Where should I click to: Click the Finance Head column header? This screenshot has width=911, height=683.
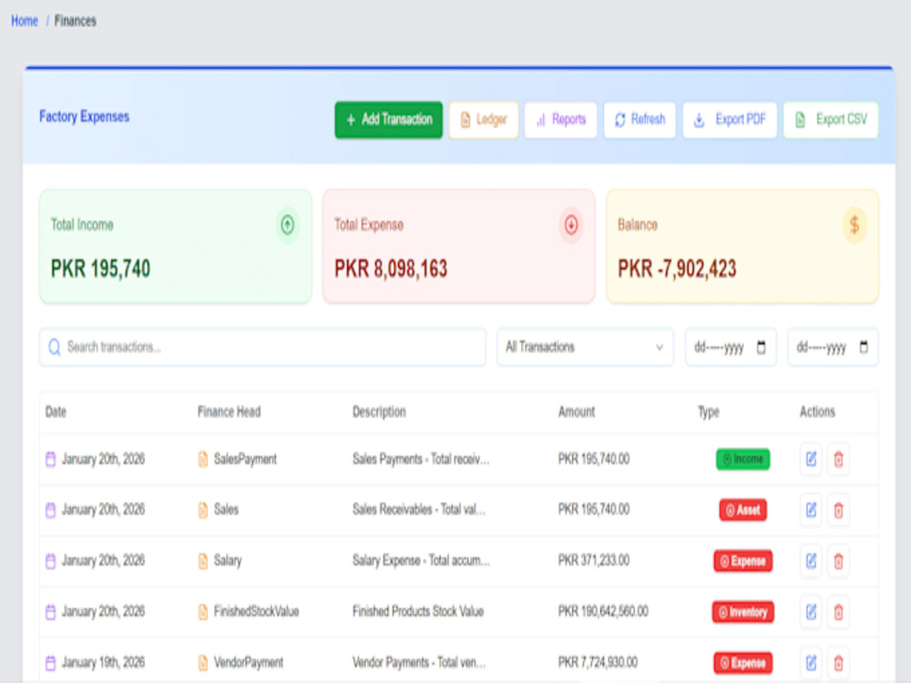229,412
